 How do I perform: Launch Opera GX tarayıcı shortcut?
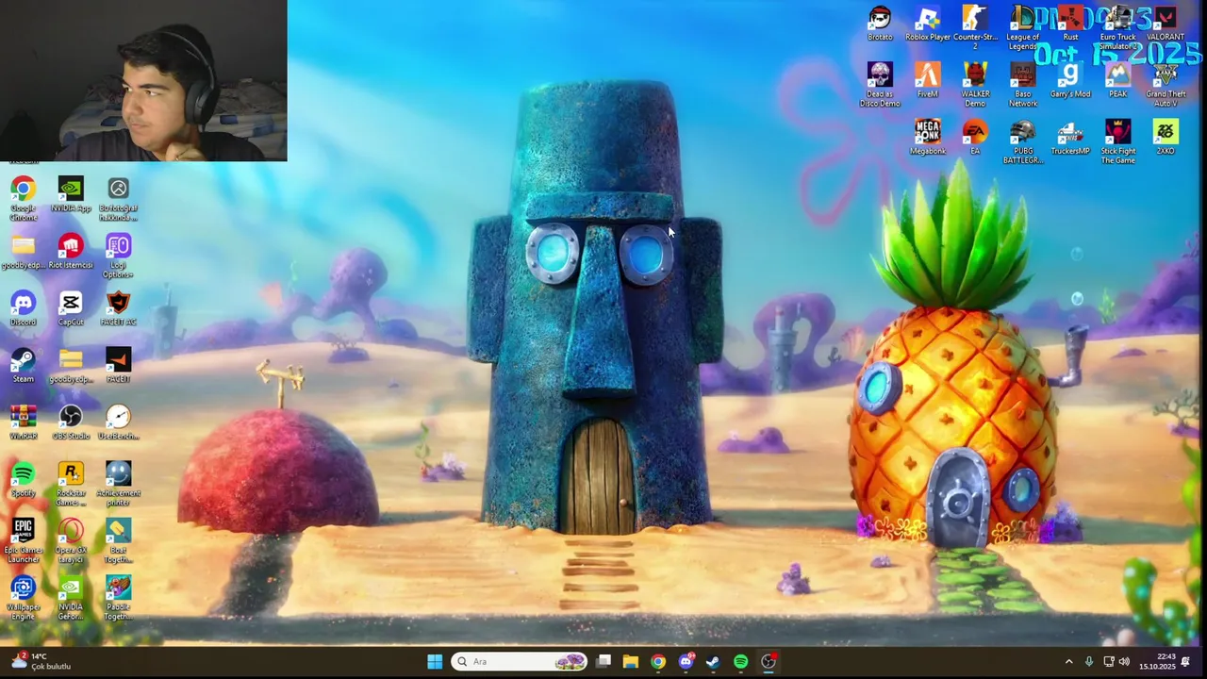tap(71, 540)
